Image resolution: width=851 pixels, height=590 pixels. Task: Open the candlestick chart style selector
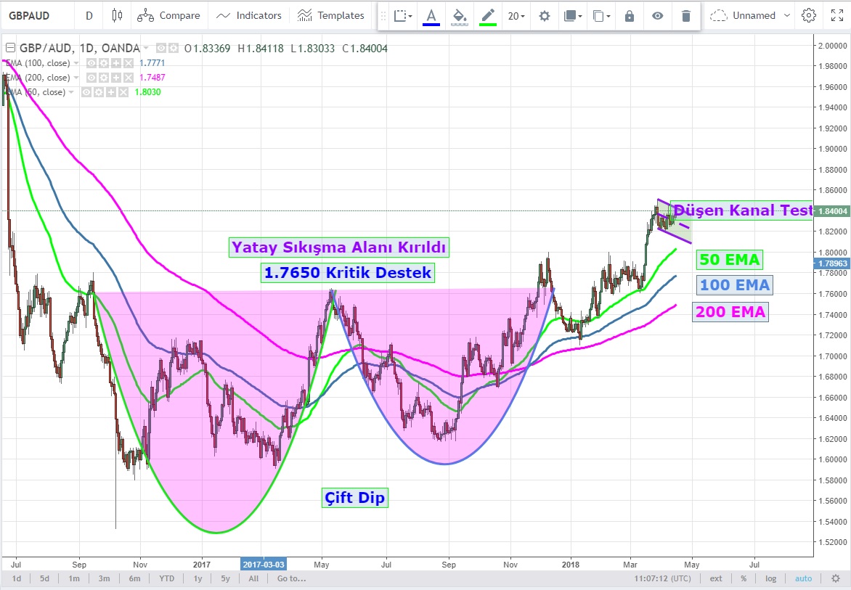(x=118, y=15)
